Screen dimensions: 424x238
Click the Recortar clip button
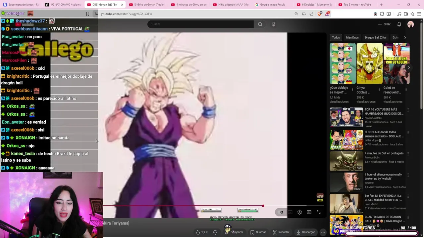click(x=281, y=232)
